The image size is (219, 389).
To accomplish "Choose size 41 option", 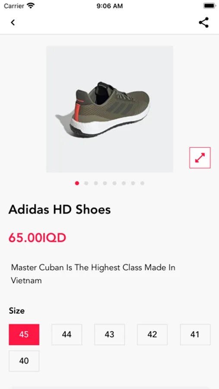I will coord(195,335).
